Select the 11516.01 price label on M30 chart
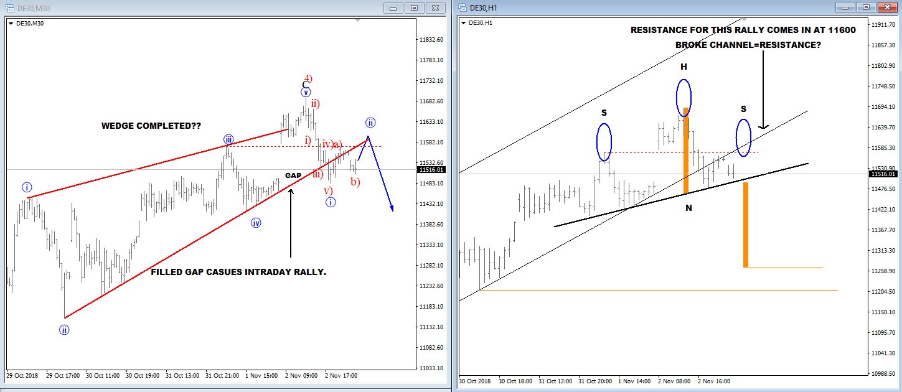The height and width of the screenshot is (392, 902). click(431, 169)
